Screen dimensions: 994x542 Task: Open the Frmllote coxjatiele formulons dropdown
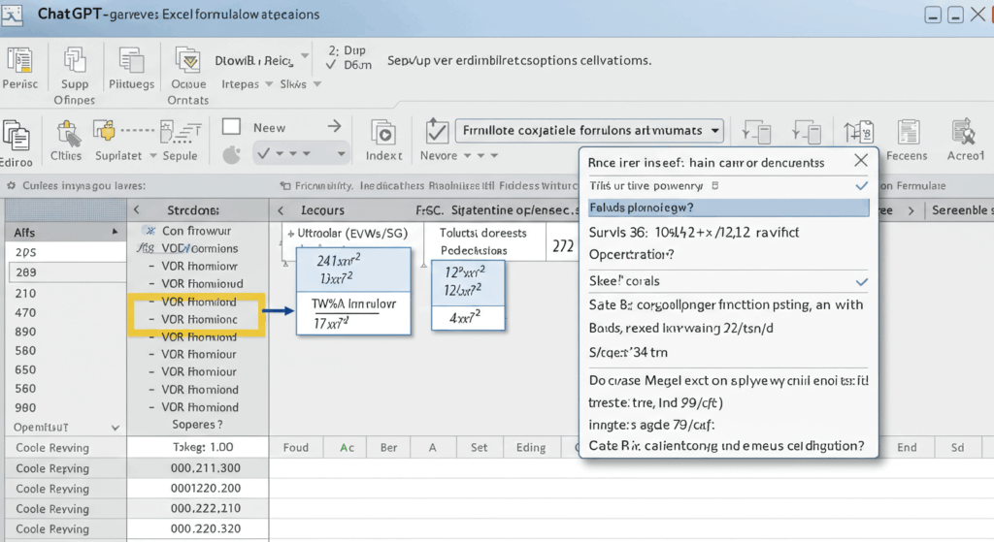589,131
